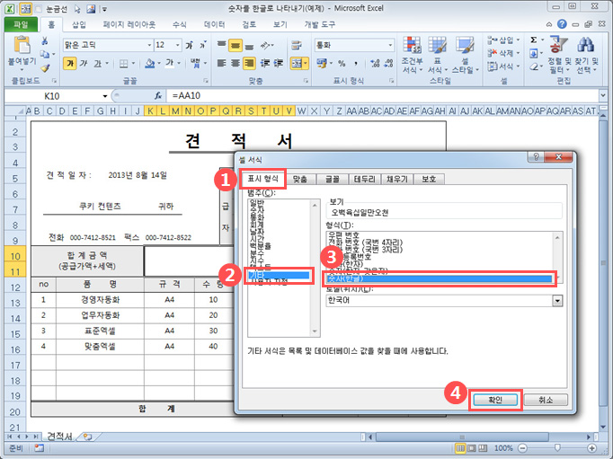613x459 pixels.
Task: Click the text orientation icon
Action: coord(266,45)
